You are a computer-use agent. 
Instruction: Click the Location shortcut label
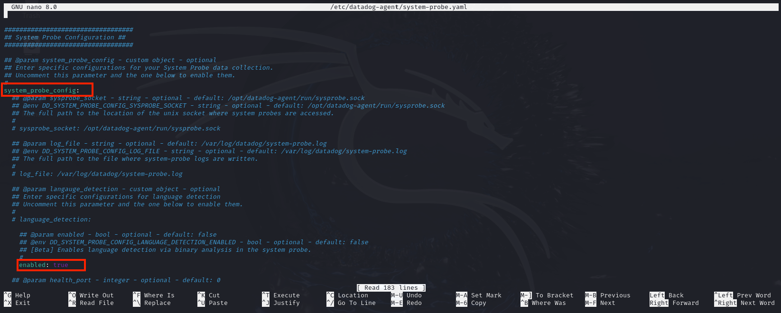[347, 295]
